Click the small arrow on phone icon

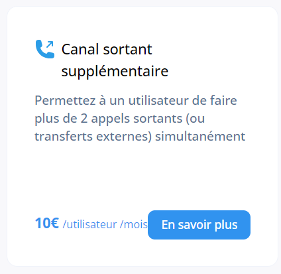click(50, 44)
